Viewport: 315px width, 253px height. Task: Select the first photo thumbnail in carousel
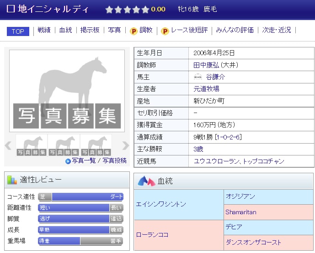[x=32, y=145]
